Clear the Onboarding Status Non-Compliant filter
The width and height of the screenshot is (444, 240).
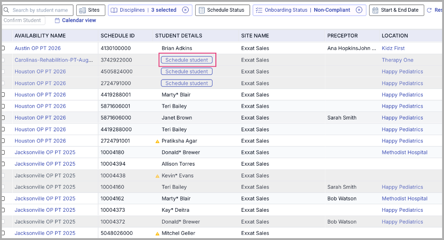point(359,10)
